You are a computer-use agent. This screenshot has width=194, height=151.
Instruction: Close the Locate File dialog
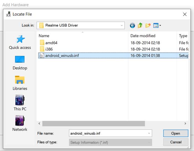point(185,14)
